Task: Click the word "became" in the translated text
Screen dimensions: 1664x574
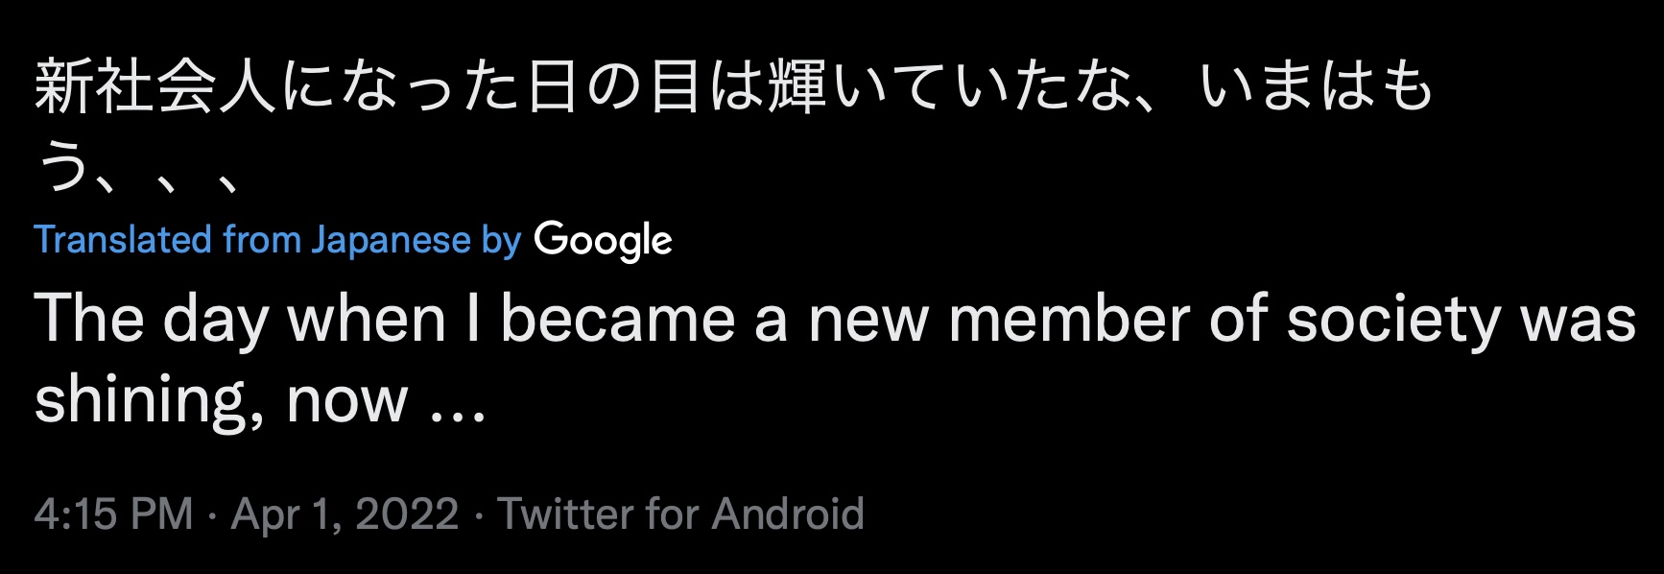Action: point(617,320)
